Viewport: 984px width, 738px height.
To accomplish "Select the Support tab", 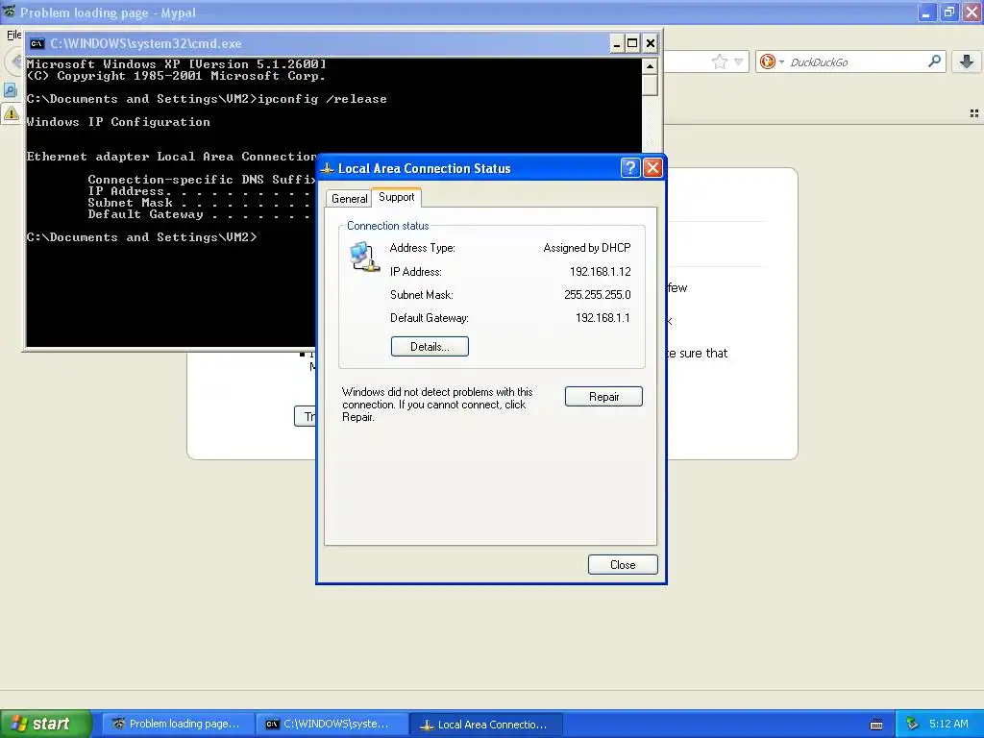I will (396, 197).
